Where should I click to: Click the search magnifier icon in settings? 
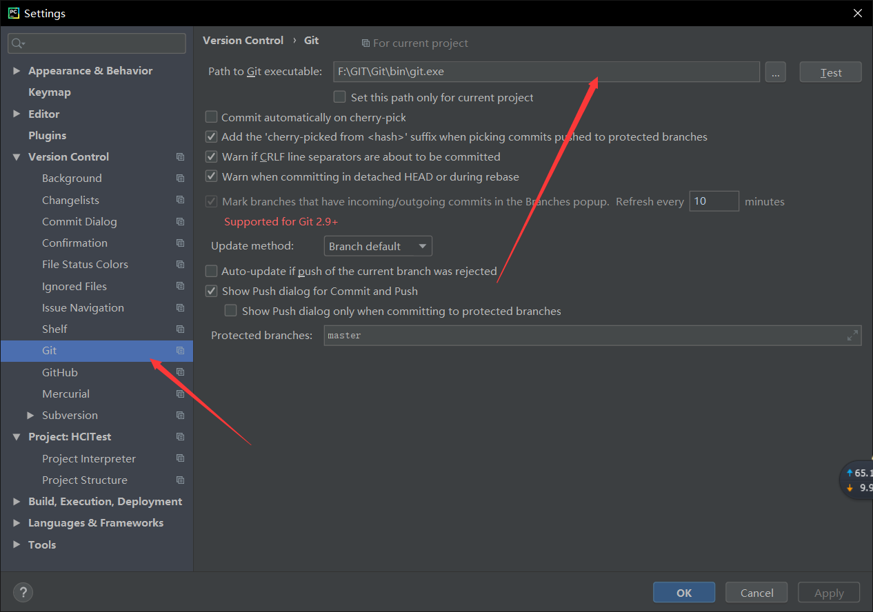point(17,43)
